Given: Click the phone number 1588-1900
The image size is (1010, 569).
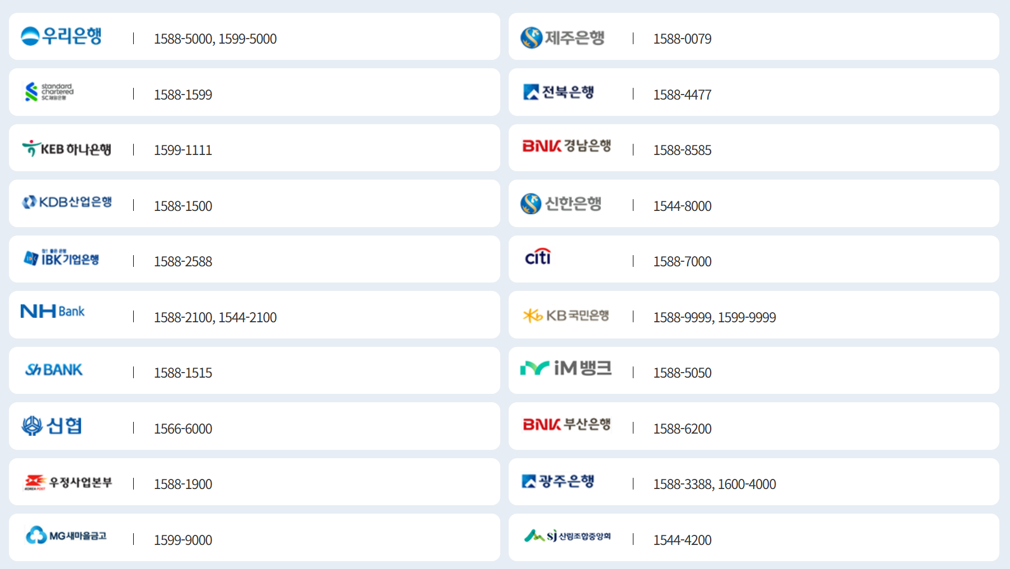Looking at the screenshot, I should pyautogui.click(x=183, y=484).
